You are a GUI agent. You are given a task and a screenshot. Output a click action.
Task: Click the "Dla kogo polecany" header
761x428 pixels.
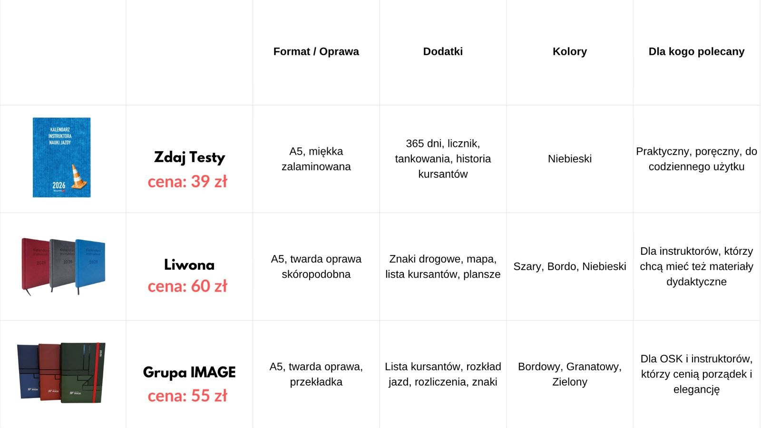tap(696, 51)
